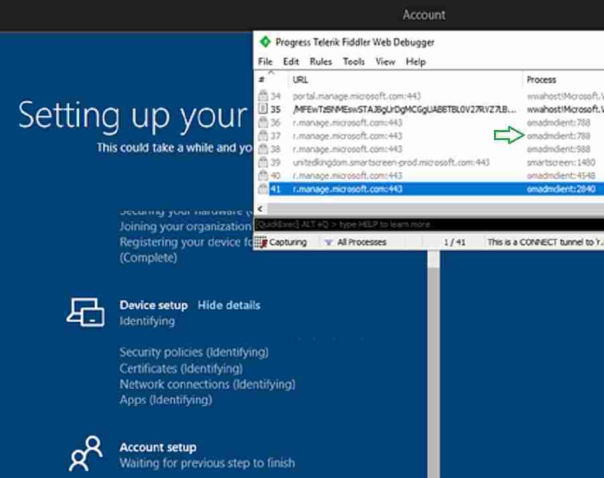Click Certificates (Identifying) item
Image resolution: width=604 pixels, height=478 pixels.
(x=181, y=368)
